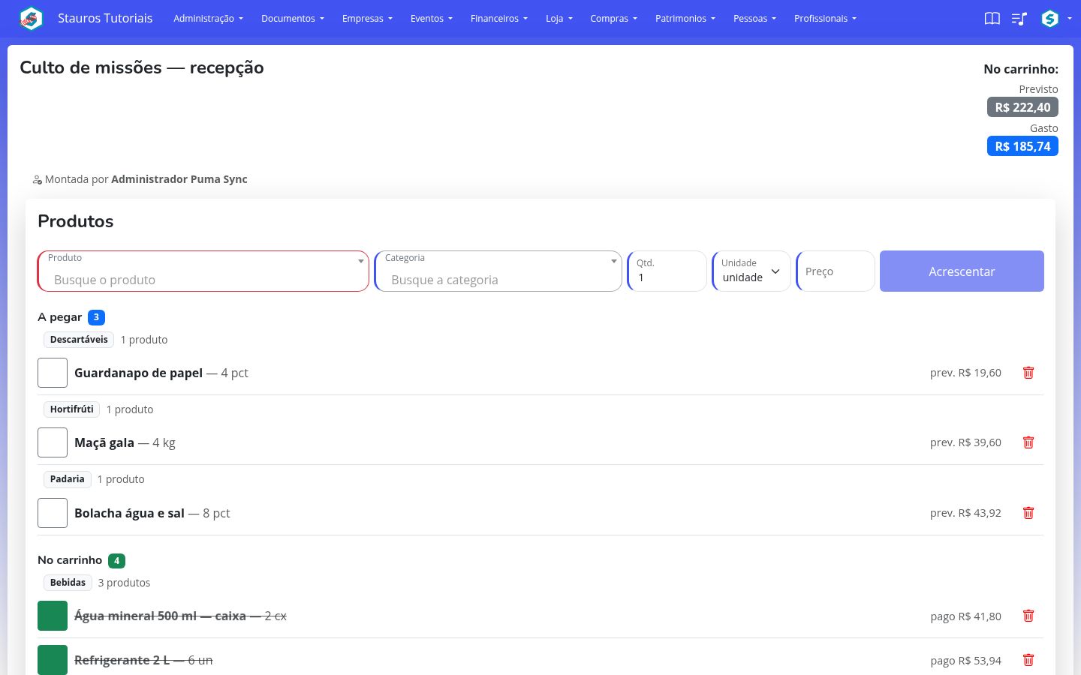The image size is (1081, 675).
Task: Delete Maçã gala with trash icon
Action: (1028, 442)
